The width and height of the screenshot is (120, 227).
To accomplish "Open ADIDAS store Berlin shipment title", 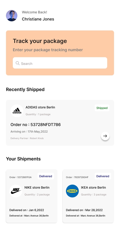I will click(x=40, y=107).
